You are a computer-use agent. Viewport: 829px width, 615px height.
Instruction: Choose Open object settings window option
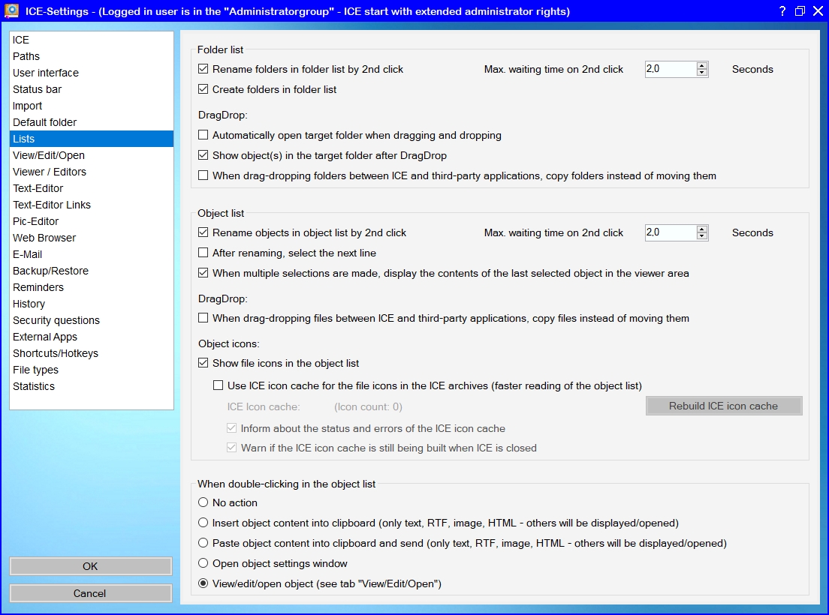click(x=203, y=563)
